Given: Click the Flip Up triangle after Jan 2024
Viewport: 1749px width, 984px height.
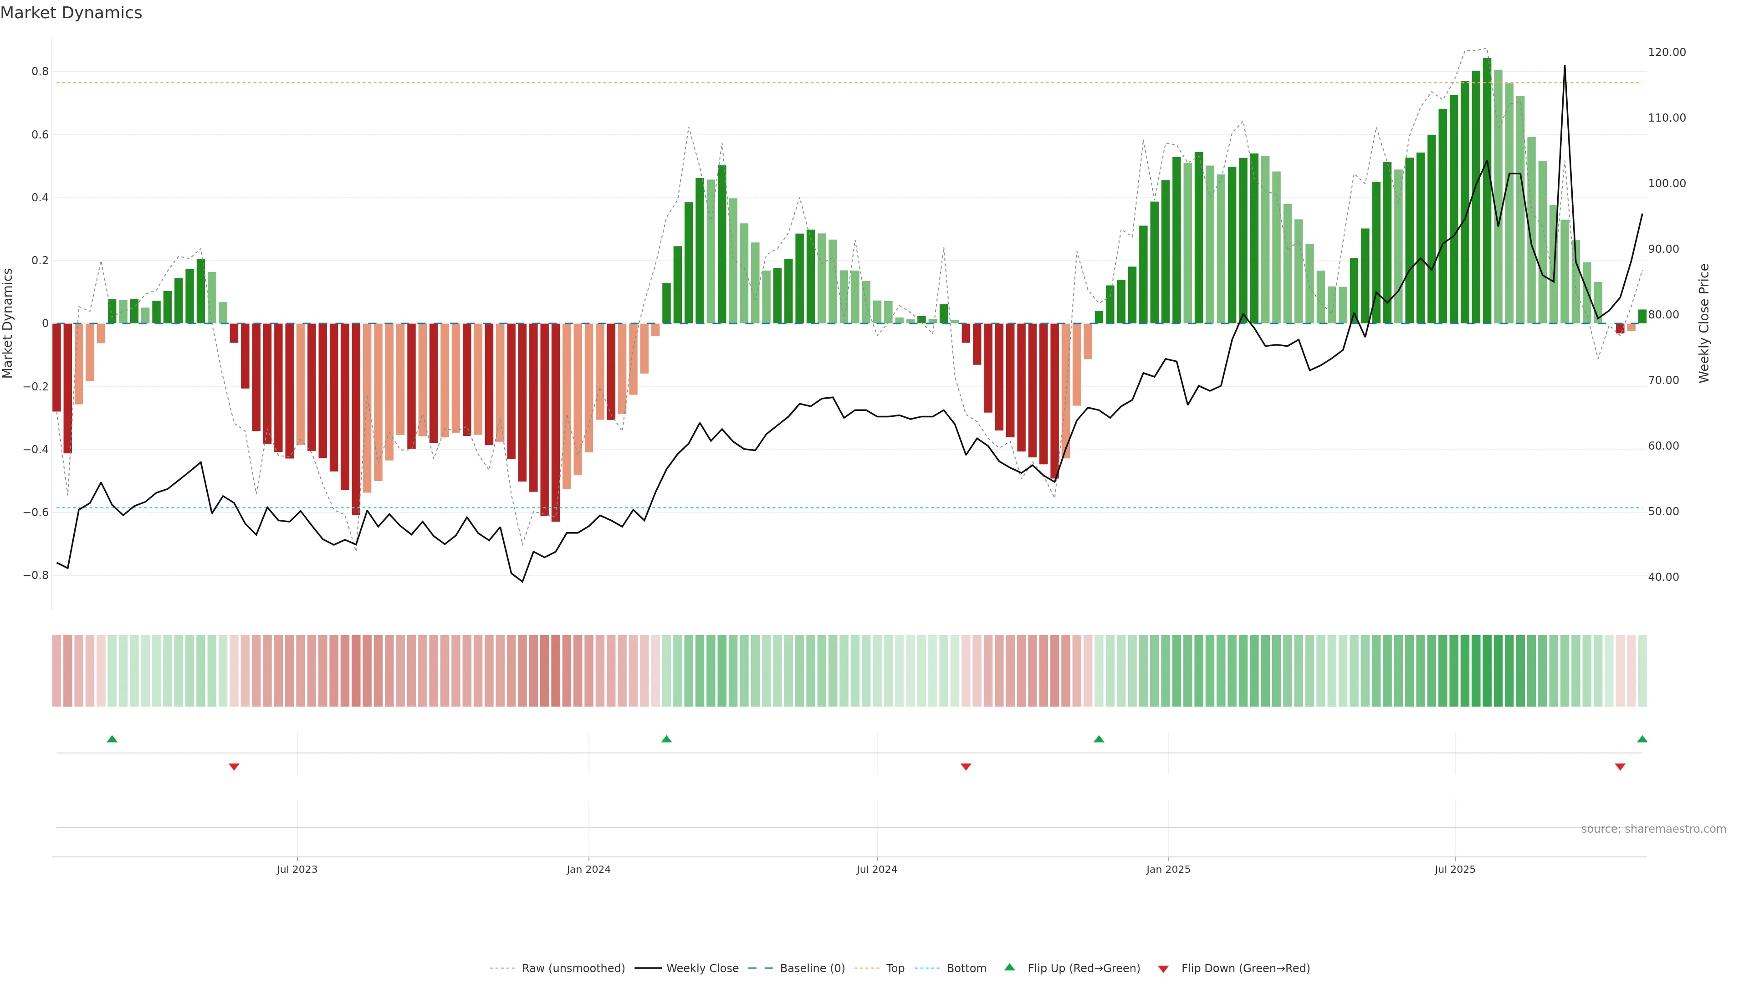Looking at the screenshot, I should tap(666, 739).
